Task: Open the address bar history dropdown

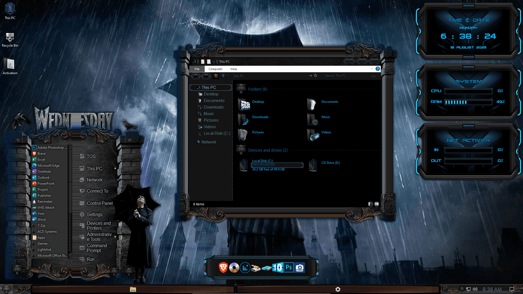Action: pos(311,76)
